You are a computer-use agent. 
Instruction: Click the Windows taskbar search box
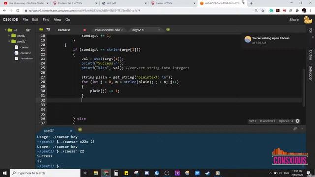coord(45,173)
